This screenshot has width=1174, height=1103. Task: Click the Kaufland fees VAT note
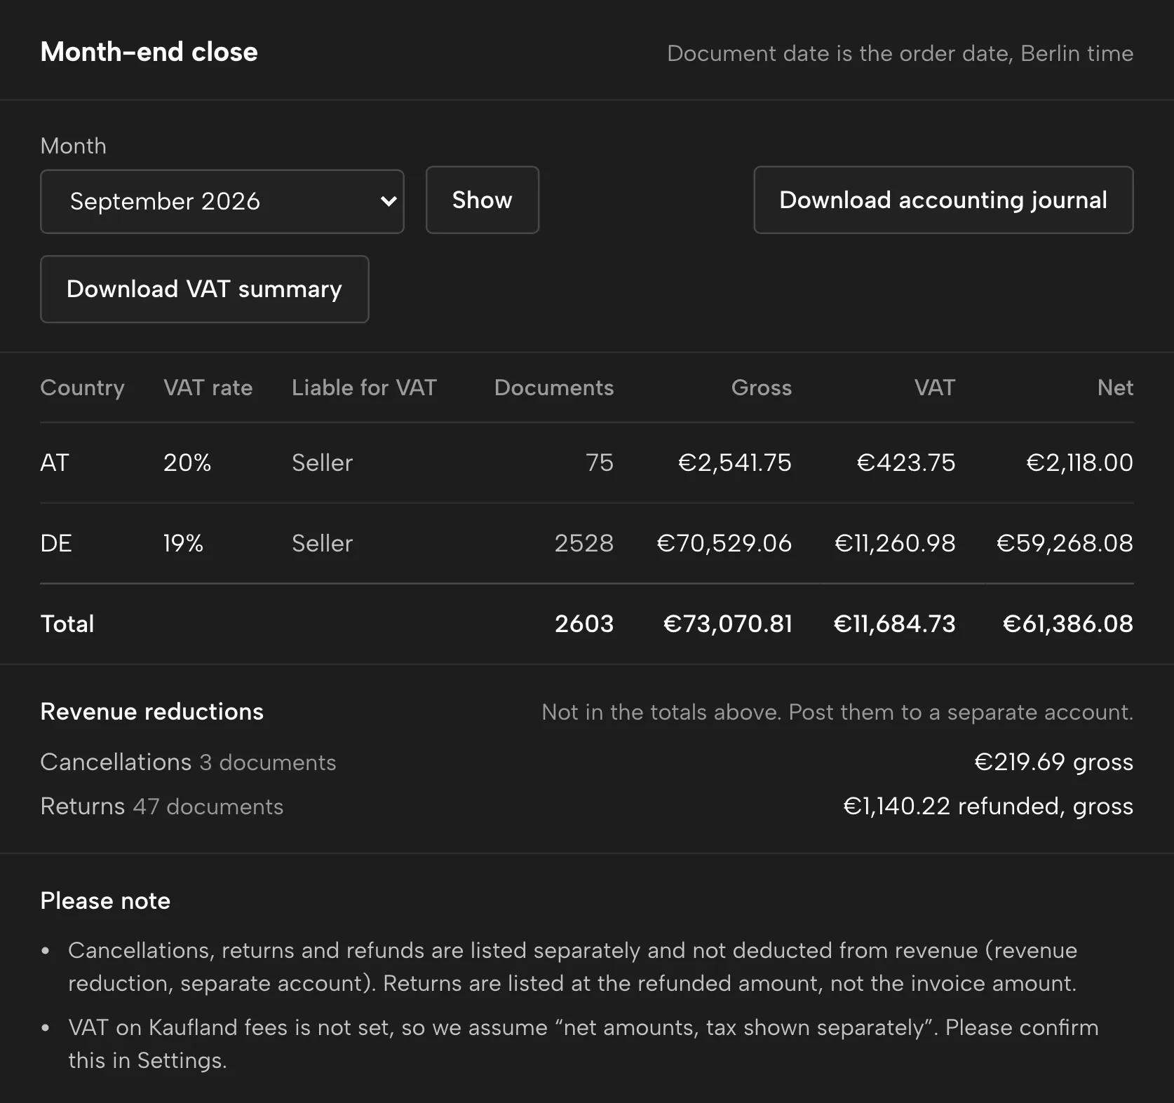click(583, 1043)
